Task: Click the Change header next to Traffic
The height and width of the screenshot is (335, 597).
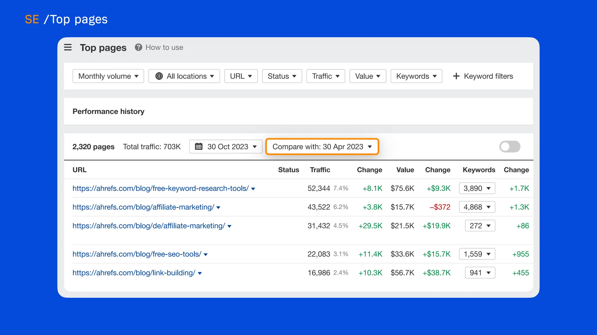Action: coord(370,170)
